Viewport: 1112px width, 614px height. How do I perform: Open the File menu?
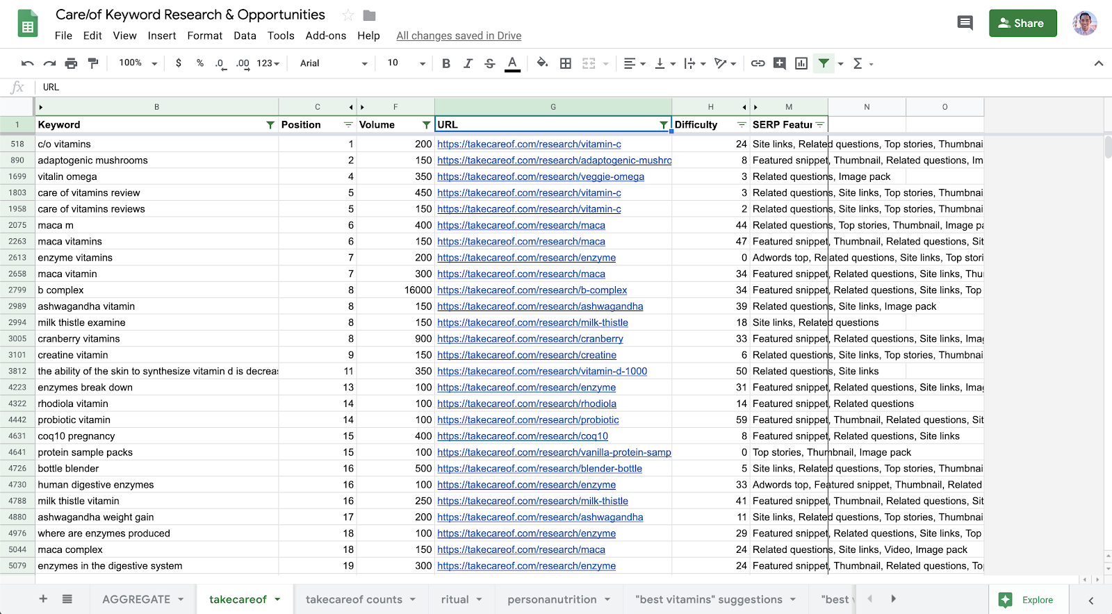[63, 35]
